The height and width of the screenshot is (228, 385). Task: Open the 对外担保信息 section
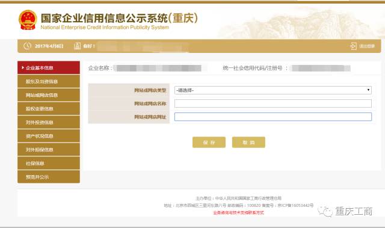[x=49, y=149]
